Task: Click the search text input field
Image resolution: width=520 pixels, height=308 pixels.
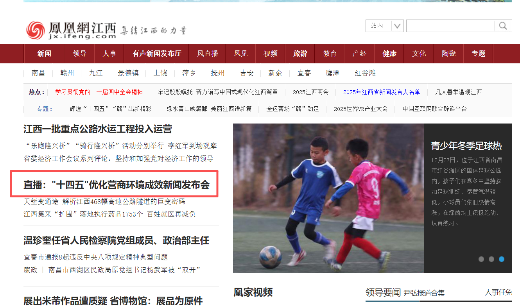Action: click(x=450, y=26)
